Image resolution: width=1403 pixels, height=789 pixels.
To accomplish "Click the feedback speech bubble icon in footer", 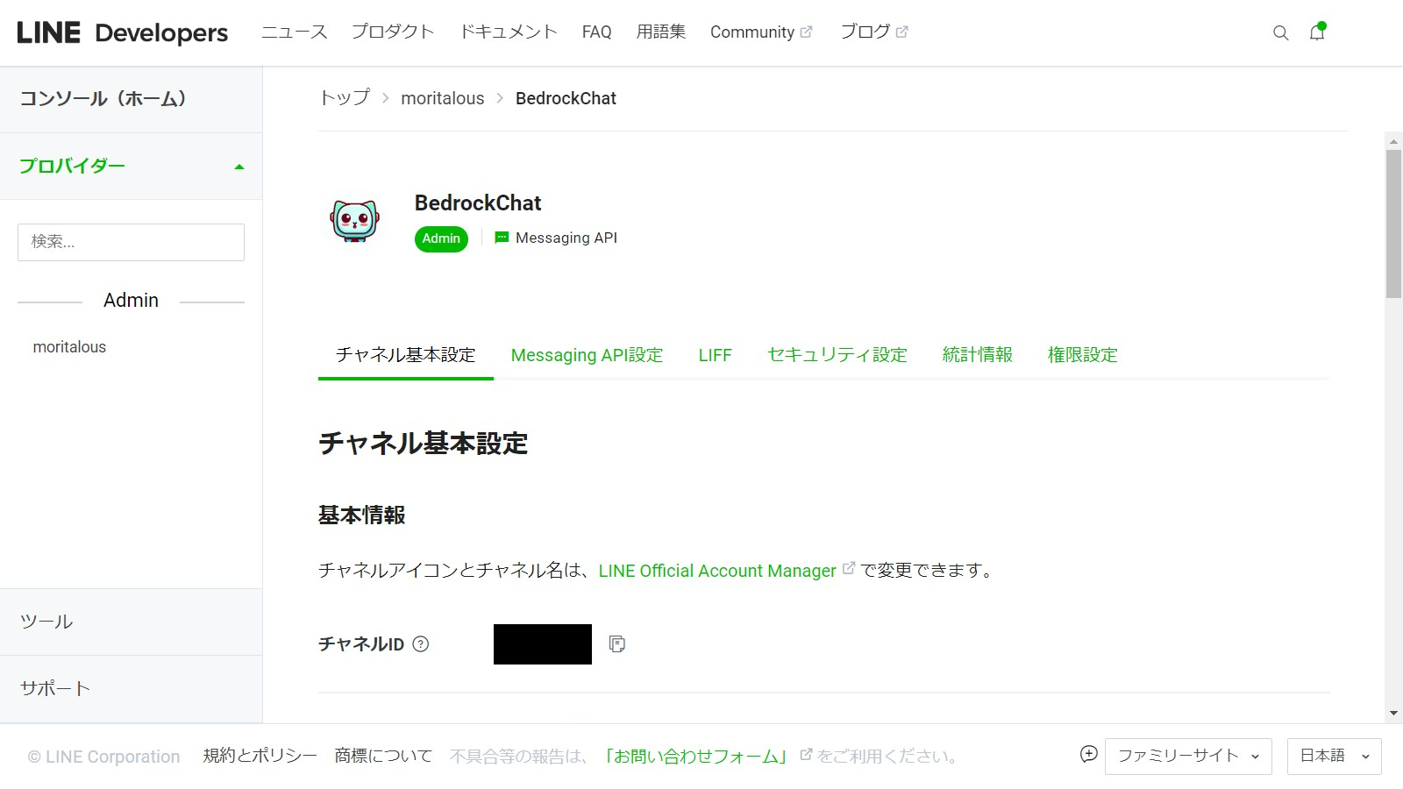I will 1088,755.
